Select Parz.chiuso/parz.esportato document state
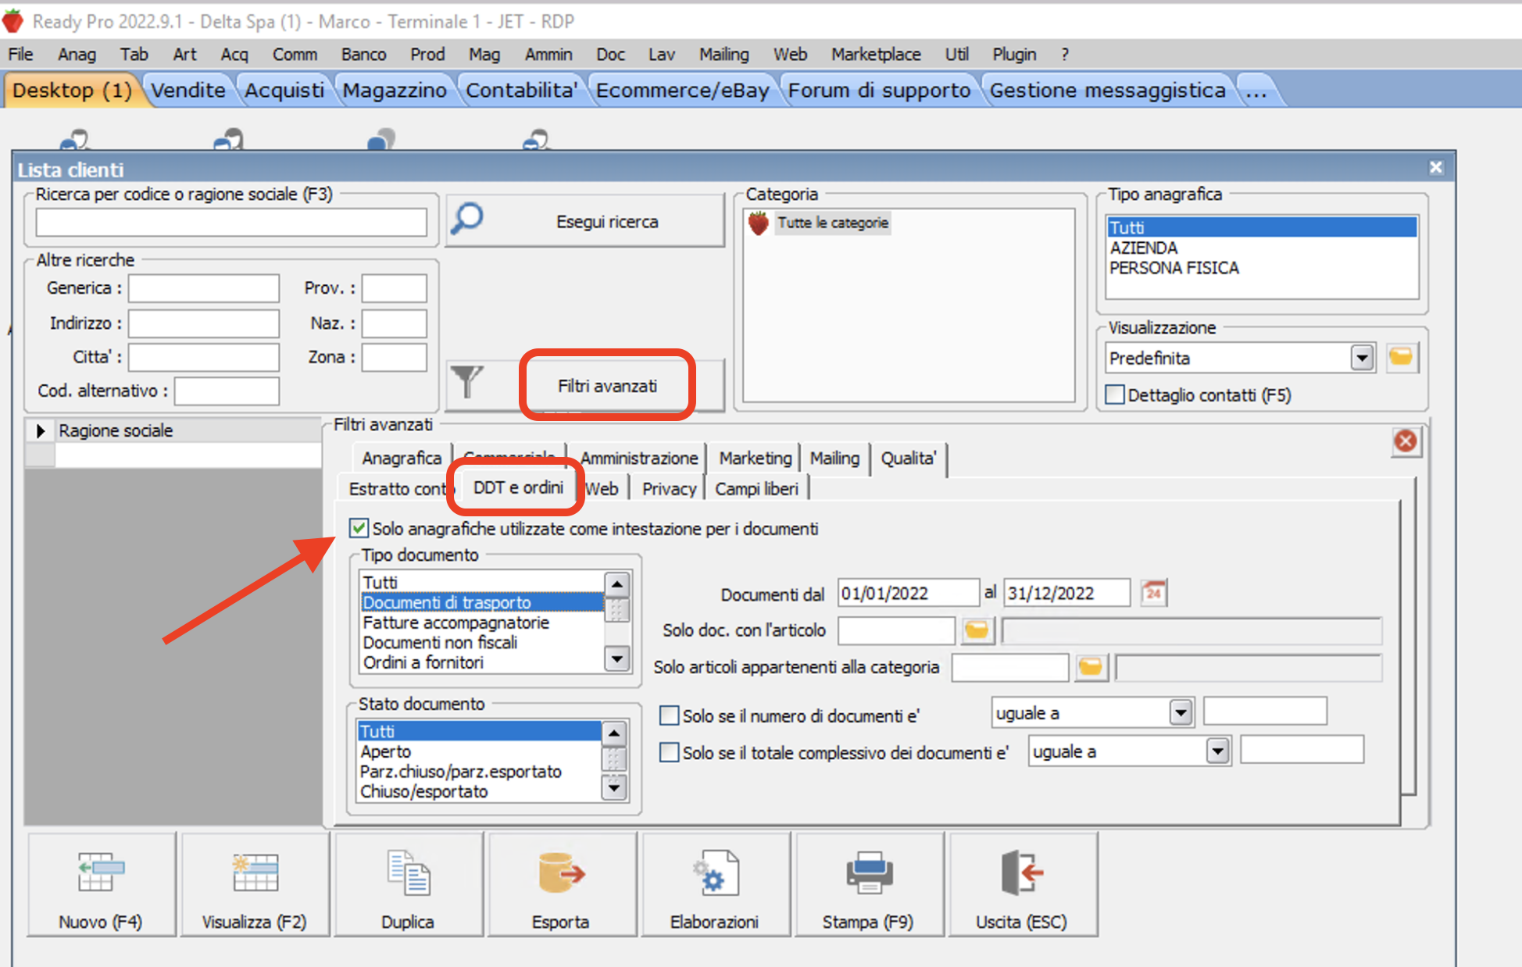This screenshot has height=967, width=1522. point(479,771)
